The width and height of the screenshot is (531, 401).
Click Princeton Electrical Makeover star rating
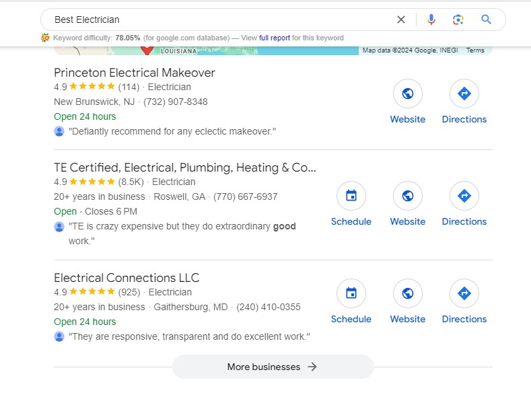pyautogui.click(x=92, y=87)
